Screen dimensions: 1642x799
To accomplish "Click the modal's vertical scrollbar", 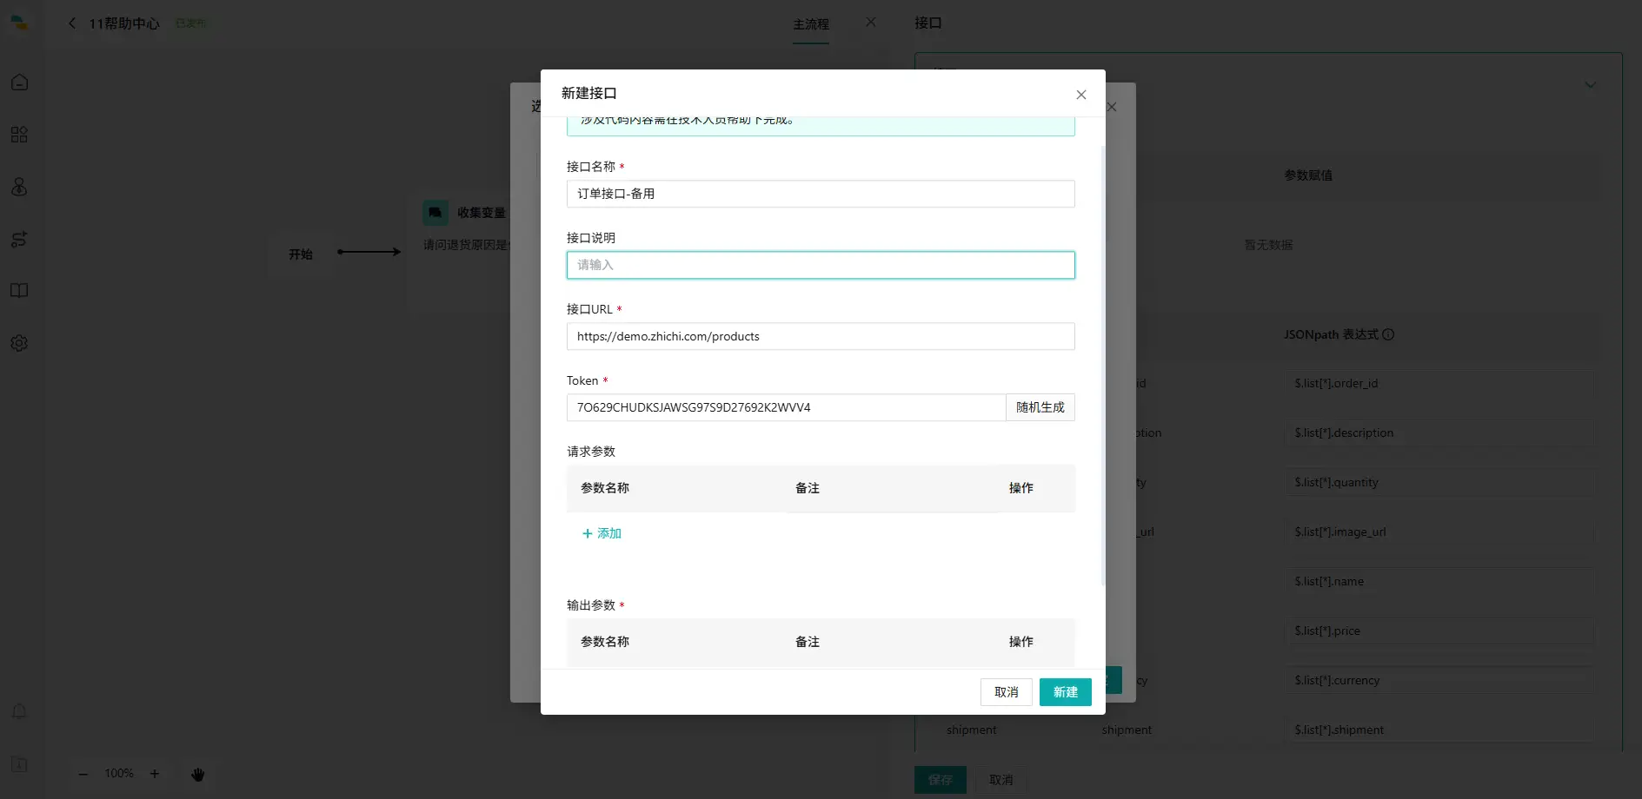I will pos(1102,365).
